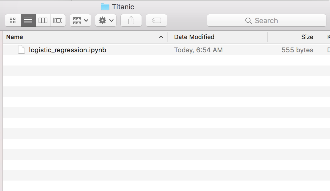Switch to column view

click(43, 20)
